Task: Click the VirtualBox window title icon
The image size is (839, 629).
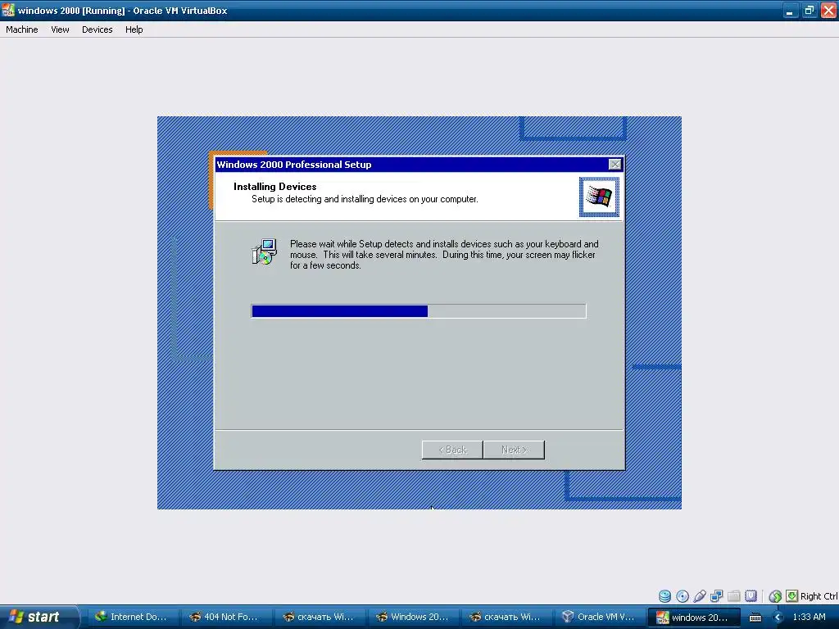Action: [8, 10]
